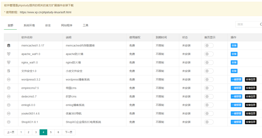The height and width of the screenshot is (138, 262).
Task: Go to page 3
Action: pyautogui.click(x=36, y=132)
